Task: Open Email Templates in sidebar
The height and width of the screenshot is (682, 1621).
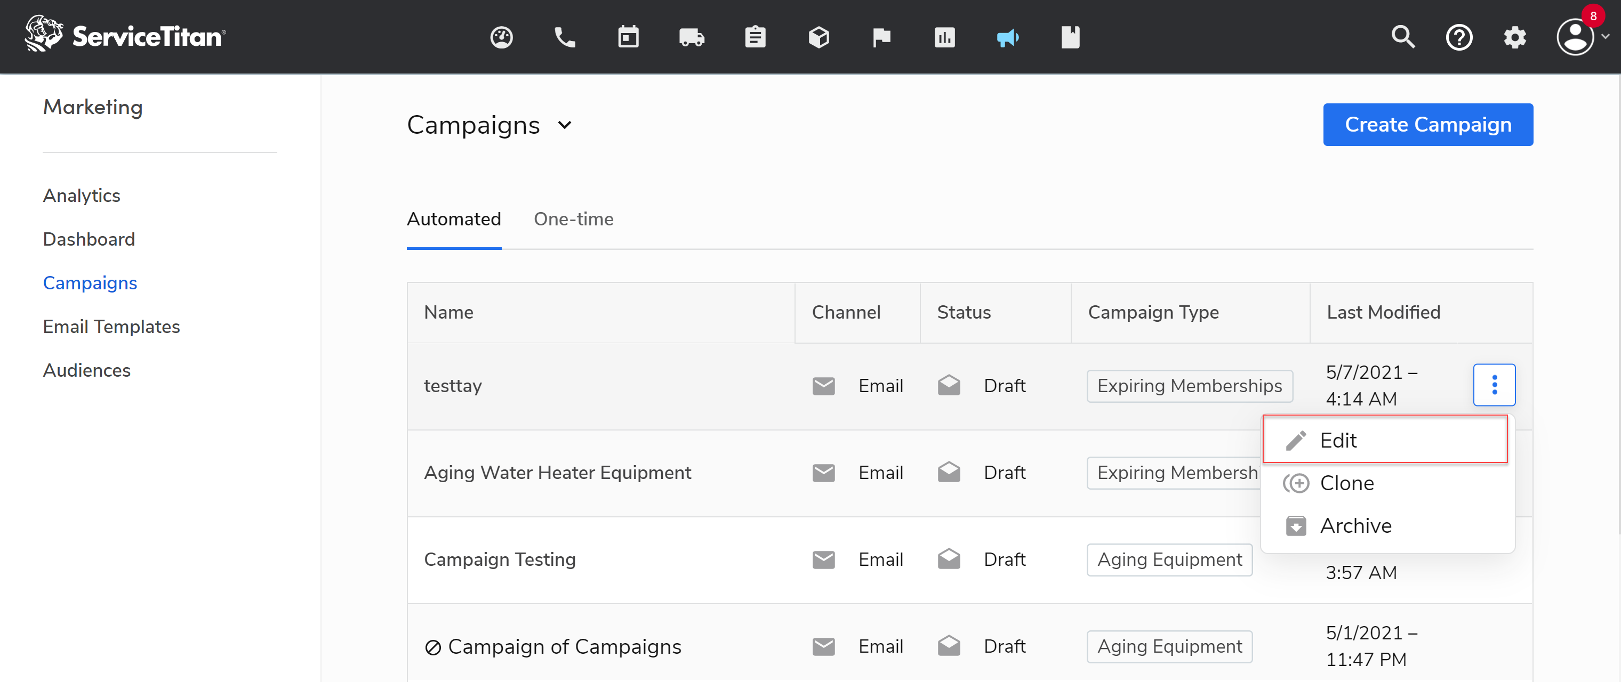Action: tap(111, 326)
